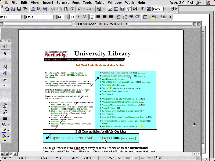Open the Tools menu
This screenshot has width=215, height=161.
(87, 3)
